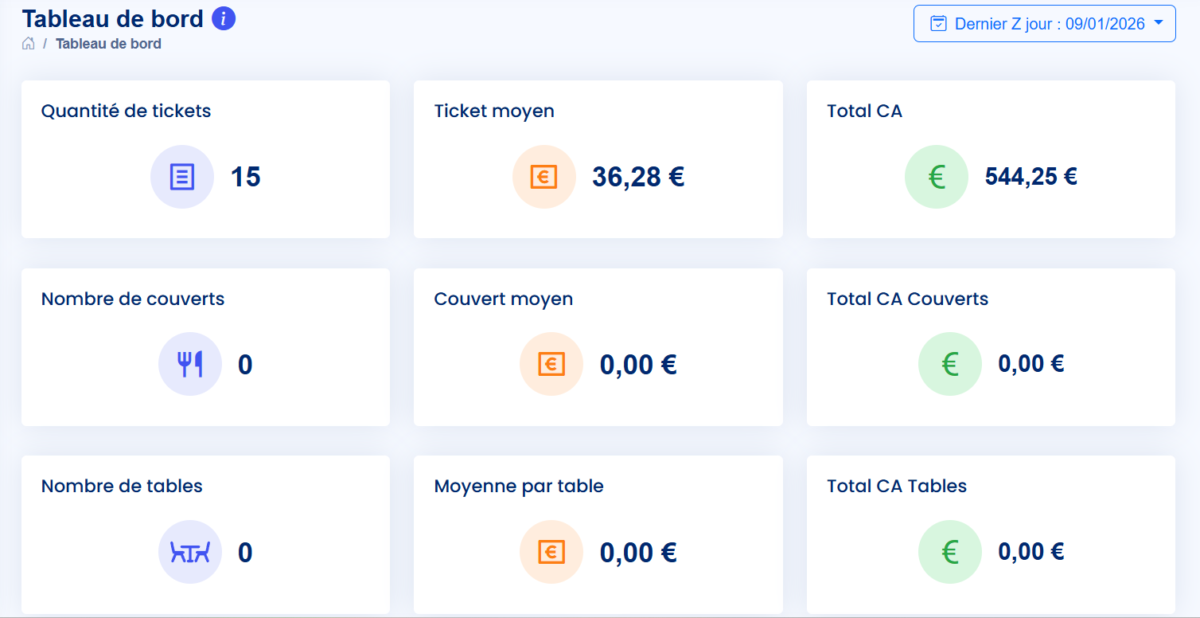Click the green euro icon under Total CA Tables

point(950,552)
